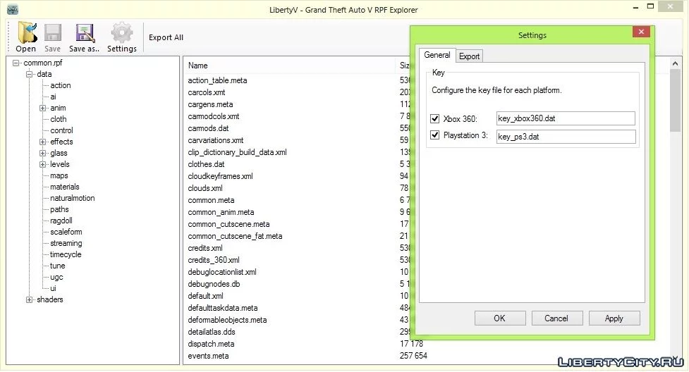Select file action_table.meta
This screenshot has height=372, width=689.
(217, 80)
